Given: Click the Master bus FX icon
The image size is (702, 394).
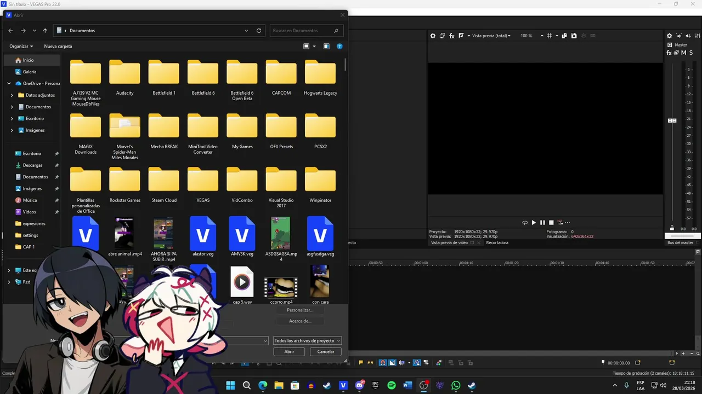Looking at the screenshot, I should 669,53.
